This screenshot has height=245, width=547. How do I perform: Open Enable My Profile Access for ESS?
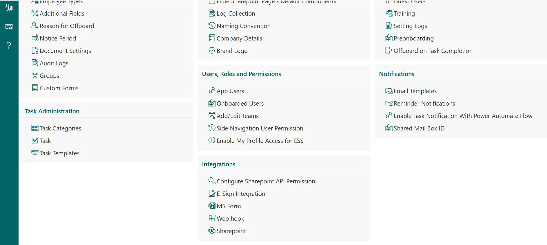tap(260, 141)
